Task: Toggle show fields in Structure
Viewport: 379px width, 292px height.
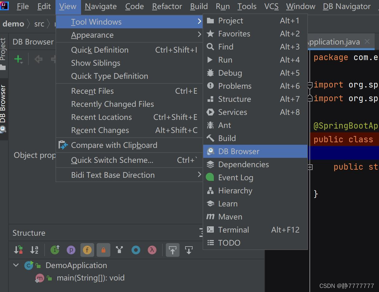Action: (x=87, y=250)
